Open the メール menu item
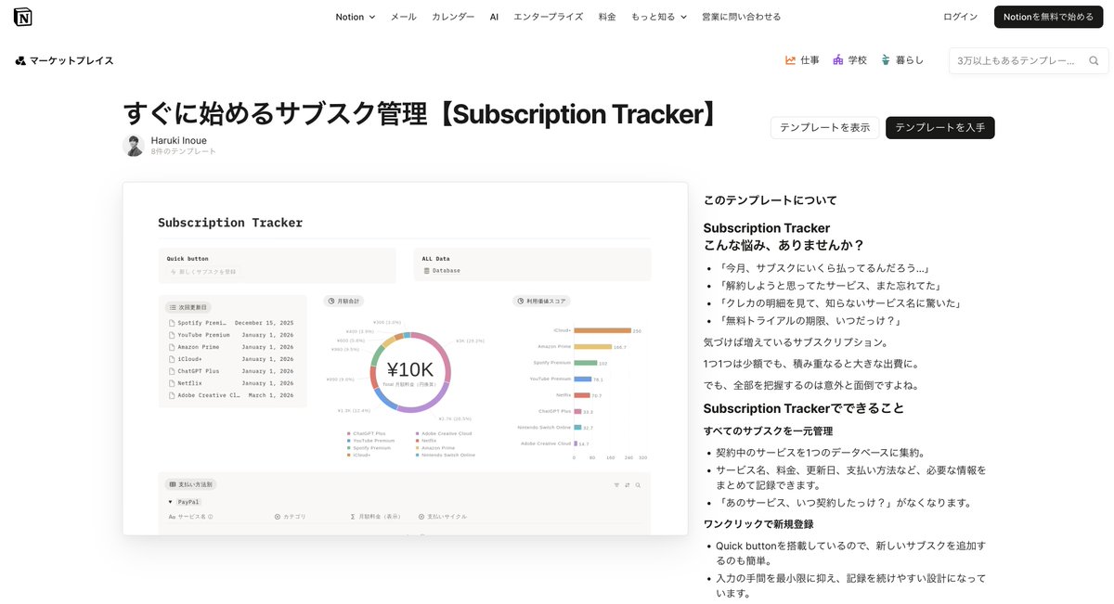Viewport: 1114px width, 604px height. pyautogui.click(x=403, y=17)
